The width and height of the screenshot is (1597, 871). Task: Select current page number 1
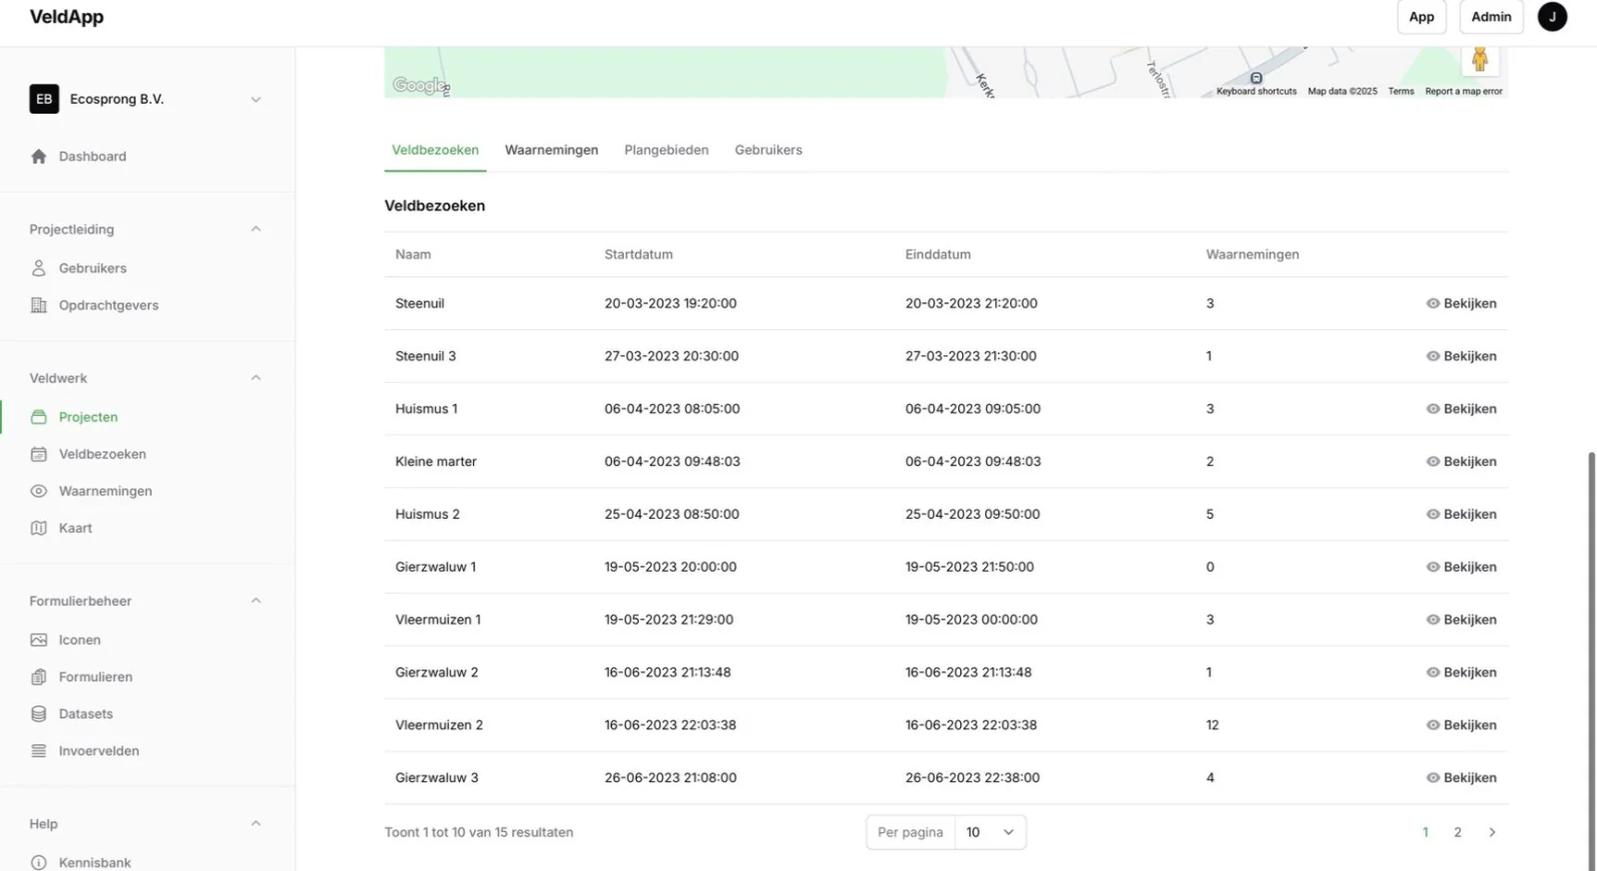(x=1425, y=832)
